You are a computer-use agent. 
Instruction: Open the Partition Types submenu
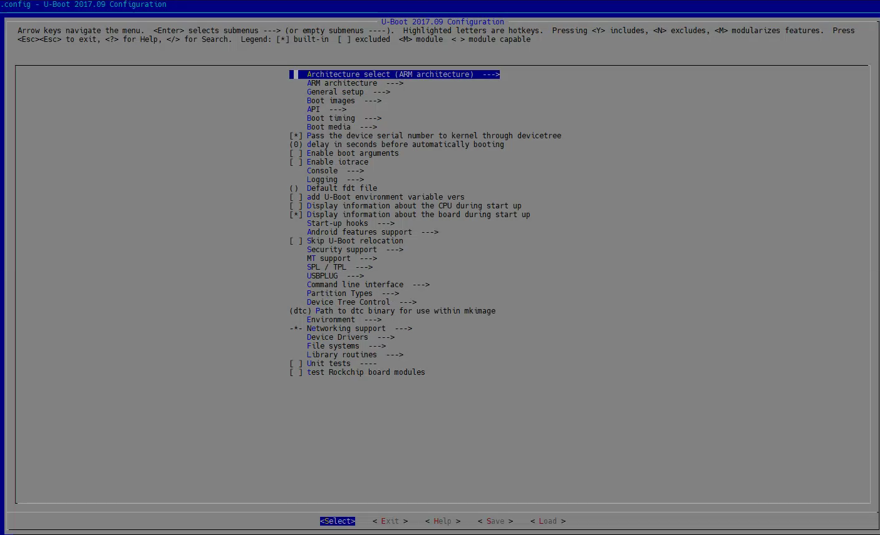[353, 293]
